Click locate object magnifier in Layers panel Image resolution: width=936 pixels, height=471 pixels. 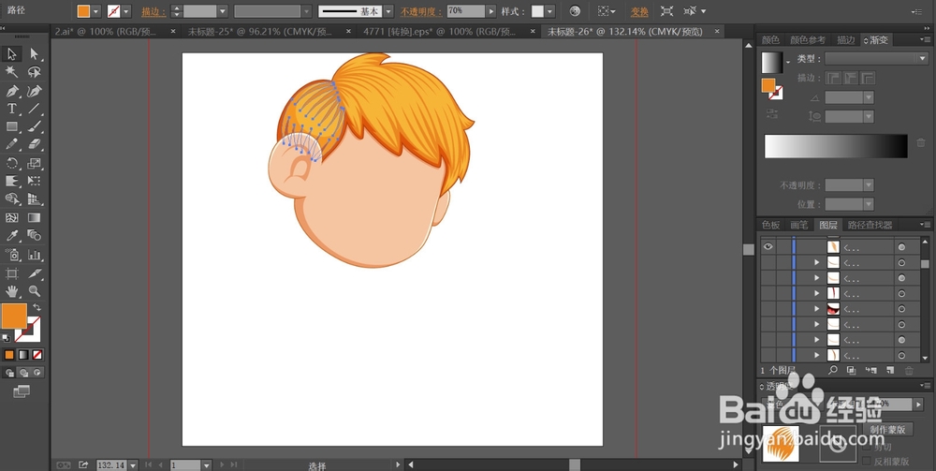click(x=833, y=370)
